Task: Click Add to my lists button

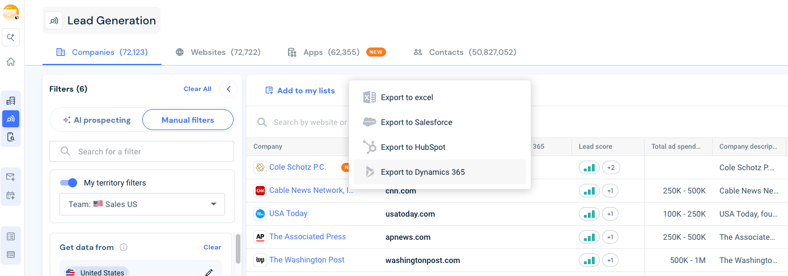Action: [300, 90]
